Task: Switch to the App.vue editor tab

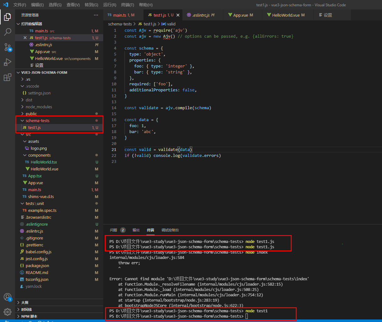Action: 241,15
